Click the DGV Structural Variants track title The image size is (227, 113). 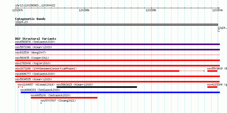(36, 39)
